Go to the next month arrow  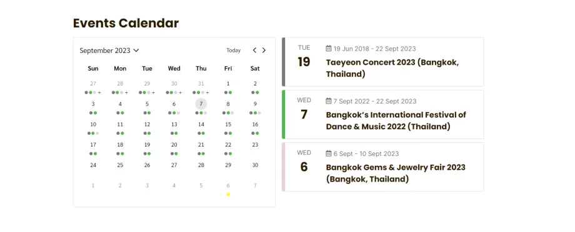pyautogui.click(x=264, y=50)
